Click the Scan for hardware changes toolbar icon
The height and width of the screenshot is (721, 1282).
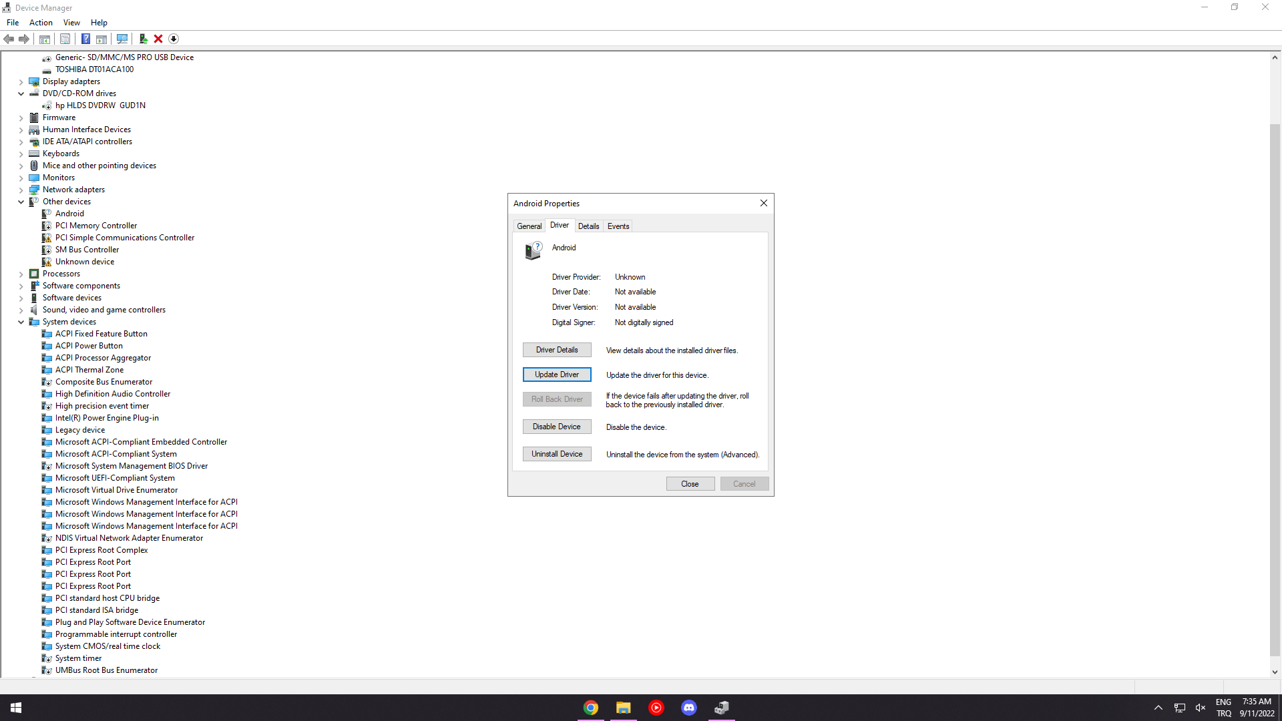pyautogui.click(x=122, y=39)
